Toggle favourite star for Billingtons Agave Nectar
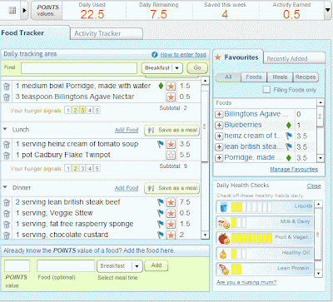The height and width of the screenshot is (302, 333). pos(171,97)
